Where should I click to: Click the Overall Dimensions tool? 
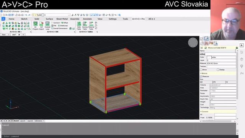click(x=60, y=28)
